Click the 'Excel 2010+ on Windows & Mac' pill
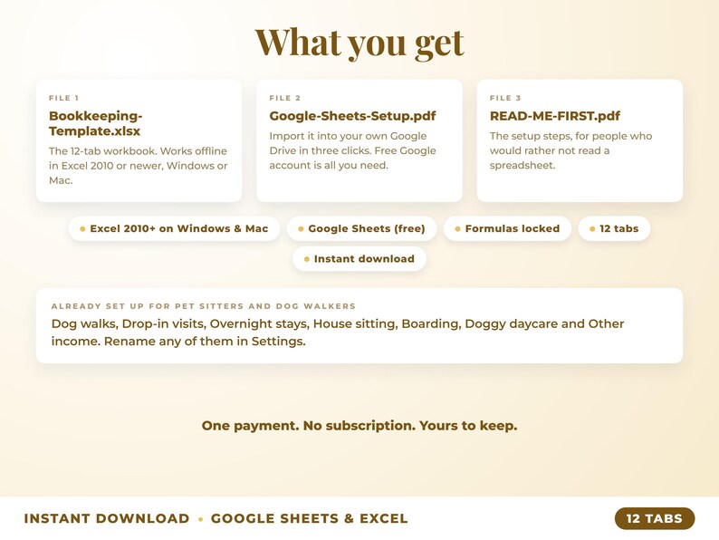The width and height of the screenshot is (719, 540). tap(174, 228)
